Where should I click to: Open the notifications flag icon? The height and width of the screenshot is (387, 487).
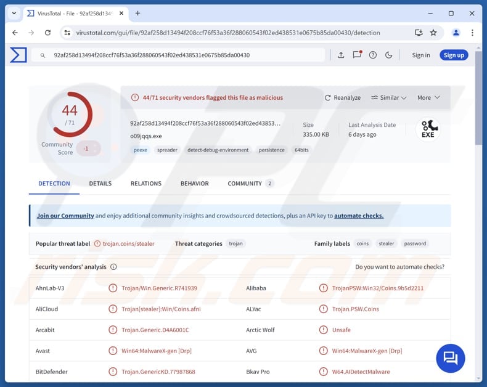pos(357,55)
